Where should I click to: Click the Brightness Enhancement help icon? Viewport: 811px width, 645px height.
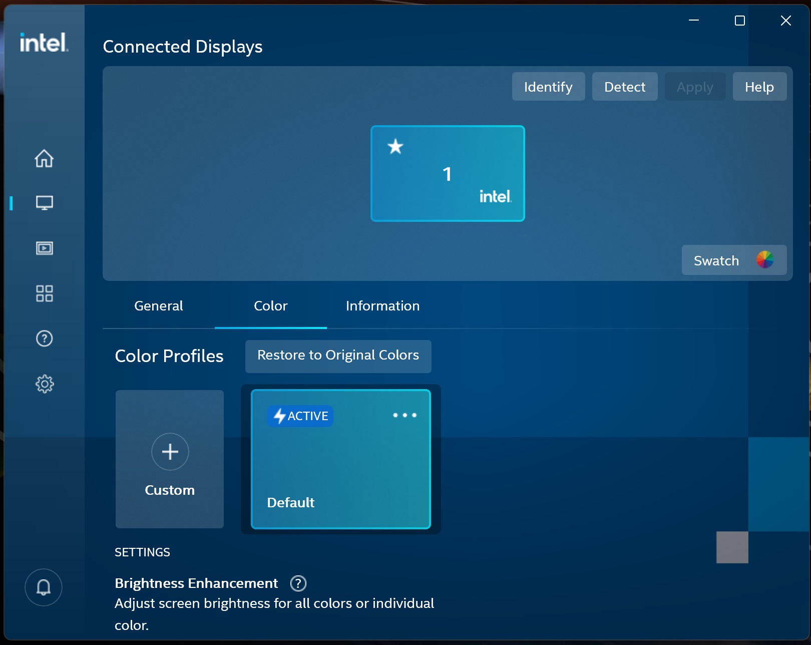(298, 583)
